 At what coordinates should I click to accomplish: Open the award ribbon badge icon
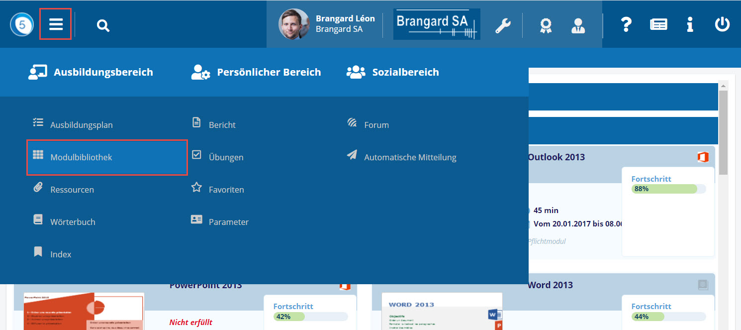(x=546, y=25)
